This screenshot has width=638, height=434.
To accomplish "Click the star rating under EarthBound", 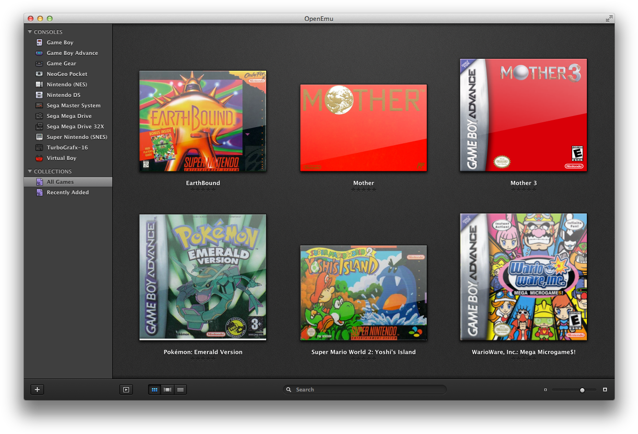I will tap(203, 190).
